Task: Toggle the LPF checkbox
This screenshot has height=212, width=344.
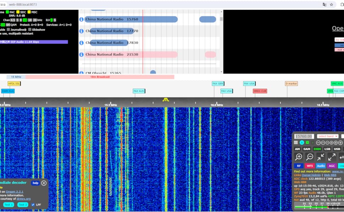Action: [x=33, y=205]
